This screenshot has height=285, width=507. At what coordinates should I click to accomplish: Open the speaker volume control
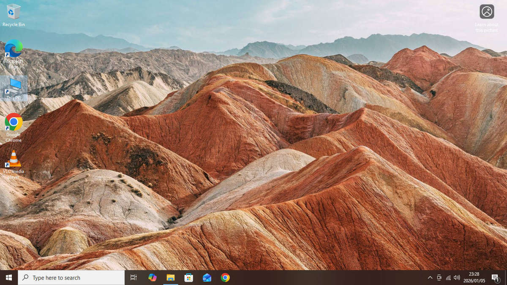point(457,277)
